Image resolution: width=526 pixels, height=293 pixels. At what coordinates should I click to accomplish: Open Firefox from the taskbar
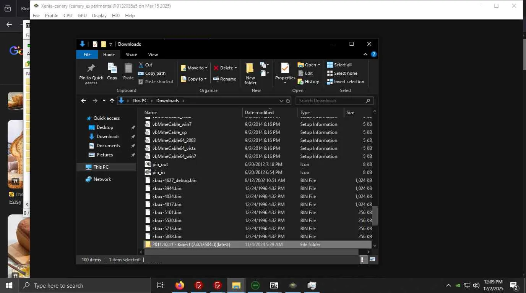[180, 285]
